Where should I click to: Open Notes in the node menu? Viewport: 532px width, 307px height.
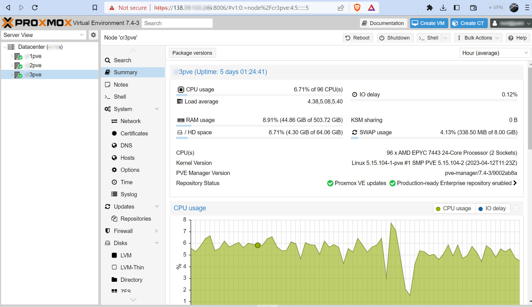coord(133,85)
